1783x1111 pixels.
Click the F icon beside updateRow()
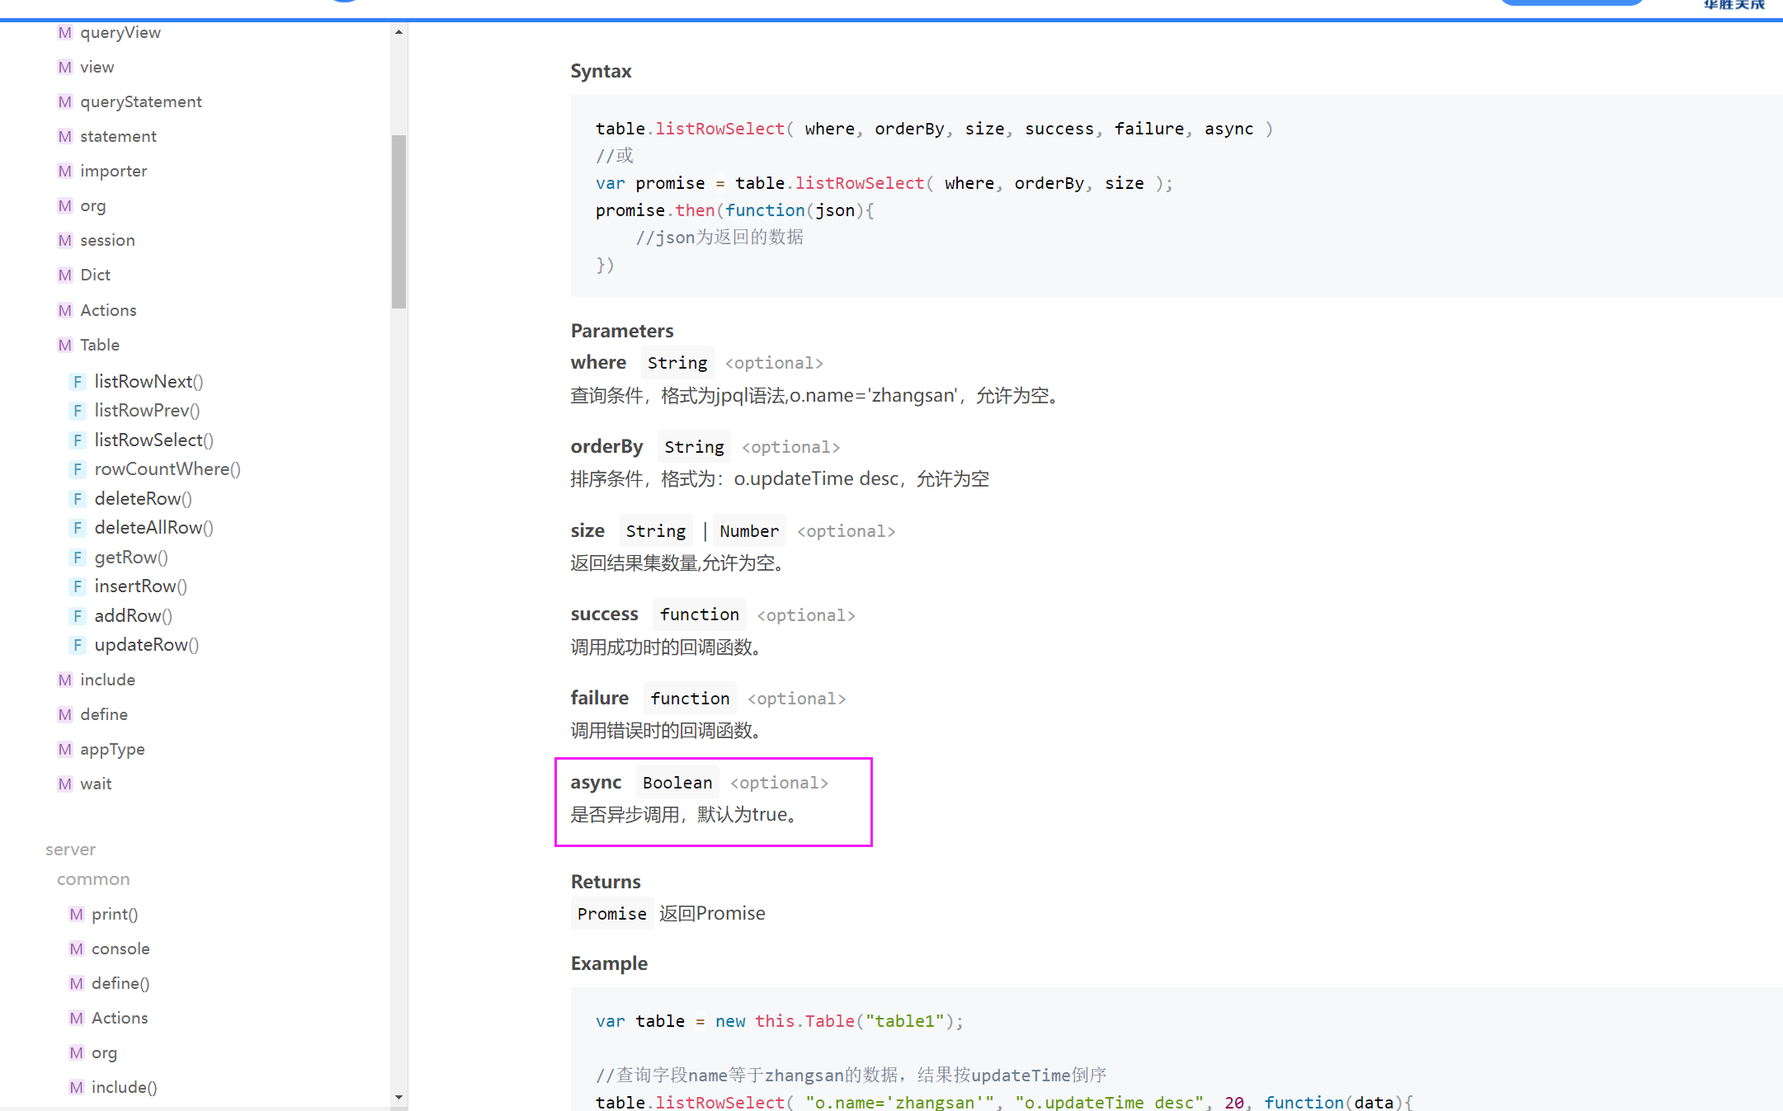(78, 645)
